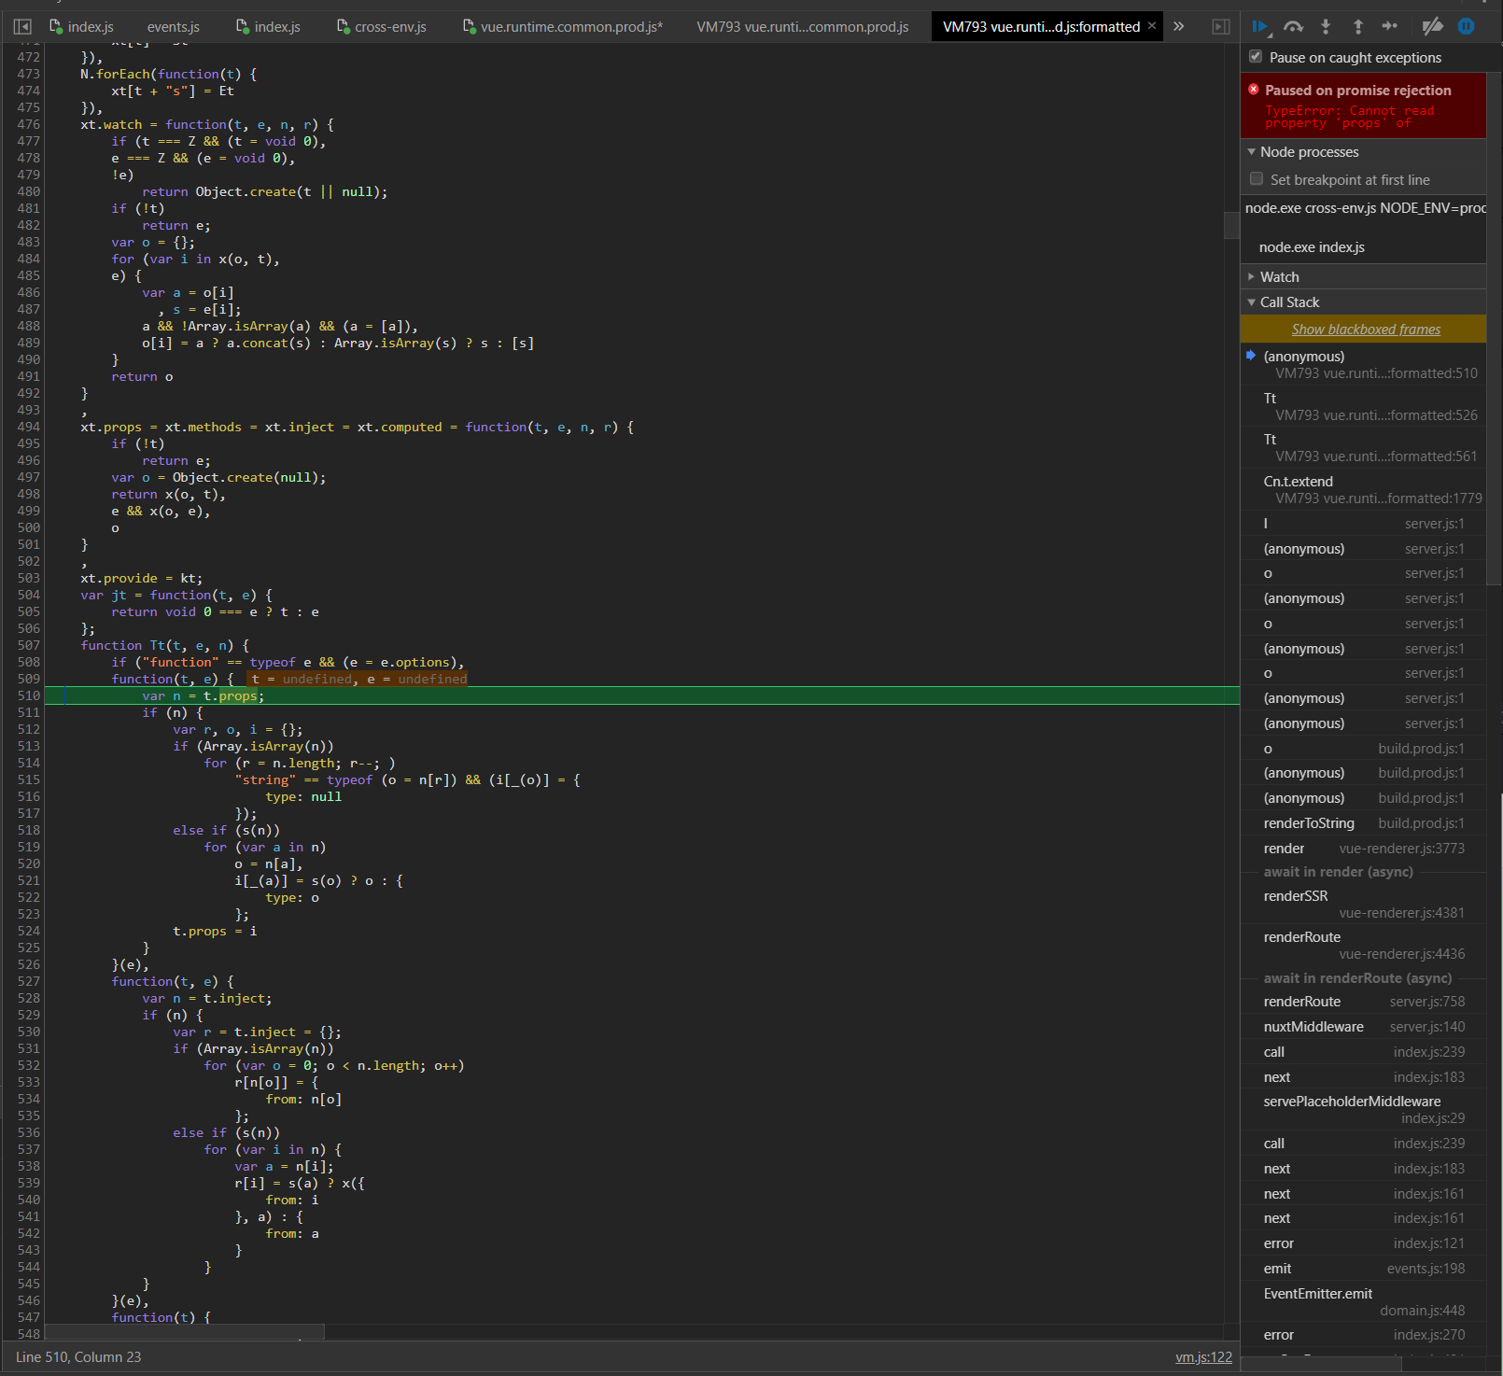Toggle Pause on caught exceptions checkbox
Image resolution: width=1503 pixels, height=1376 pixels.
click(1256, 57)
